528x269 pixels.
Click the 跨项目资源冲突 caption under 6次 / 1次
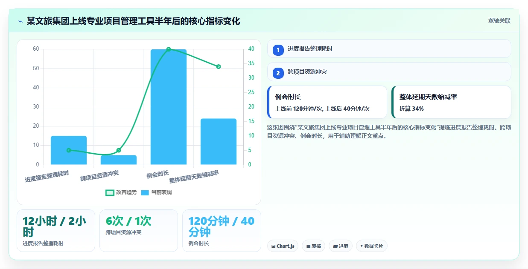point(123,232)
